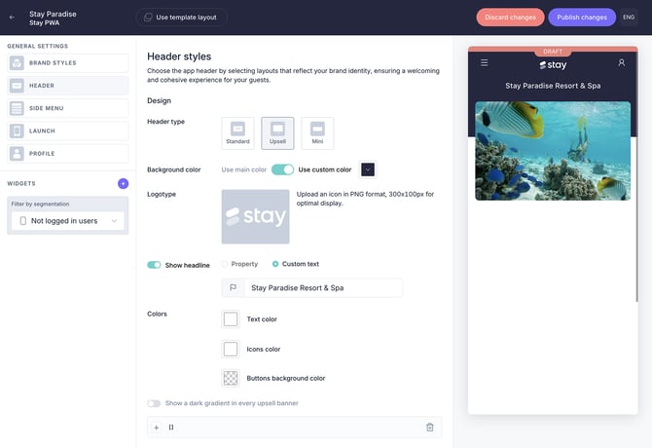Select the Custom text radio option
The image size is (652, 448).
pos(275,264)
